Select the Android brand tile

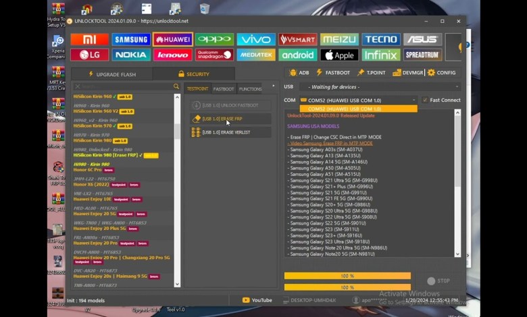[x=298, y=55]
